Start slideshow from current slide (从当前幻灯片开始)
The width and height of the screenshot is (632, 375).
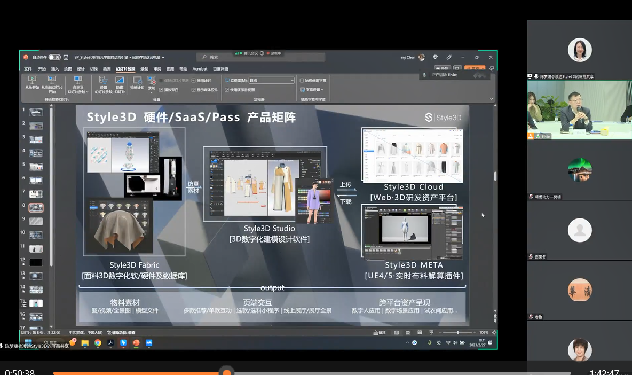tap(52, 84)
